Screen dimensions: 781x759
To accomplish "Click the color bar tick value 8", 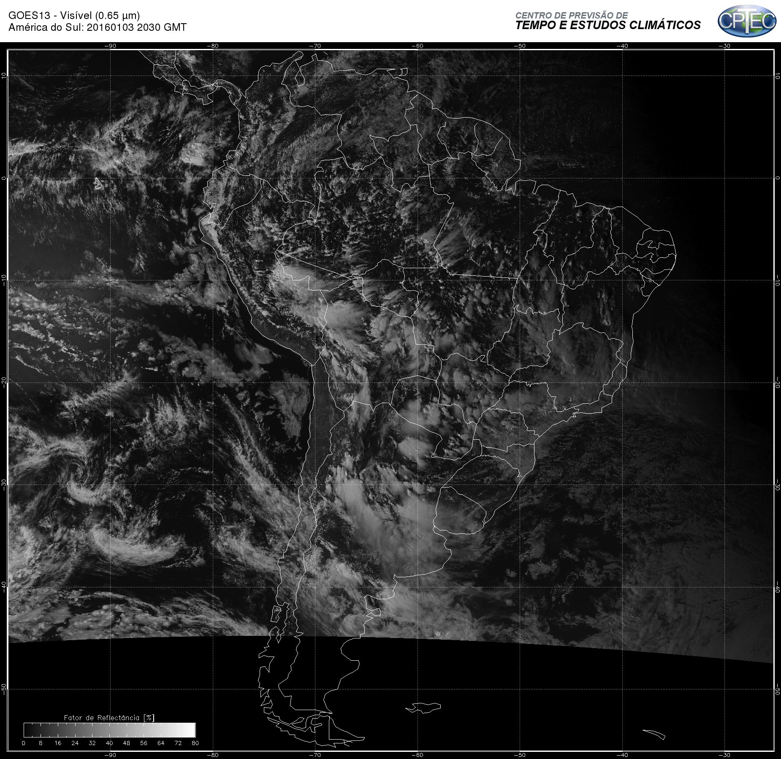I will 41,743.
